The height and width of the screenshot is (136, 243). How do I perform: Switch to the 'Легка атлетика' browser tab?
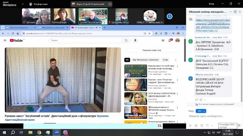click(53, 28)
